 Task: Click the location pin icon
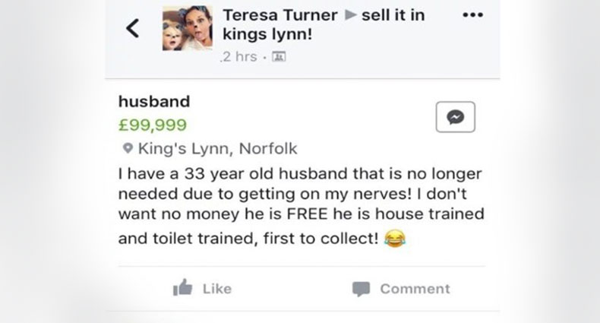(127, 149)
